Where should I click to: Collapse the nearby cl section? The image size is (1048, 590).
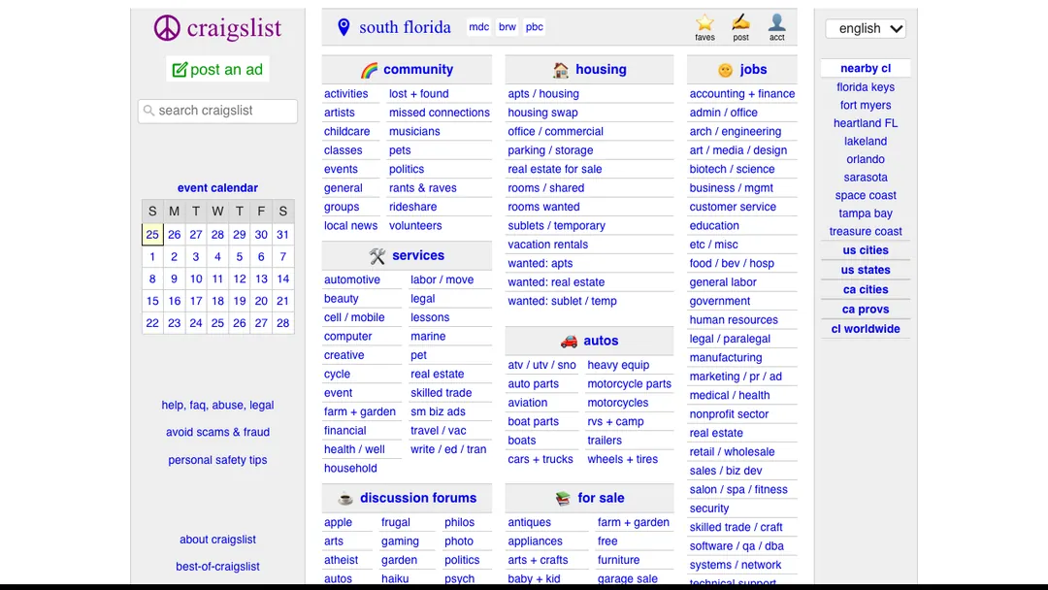[x=866, y=68]
